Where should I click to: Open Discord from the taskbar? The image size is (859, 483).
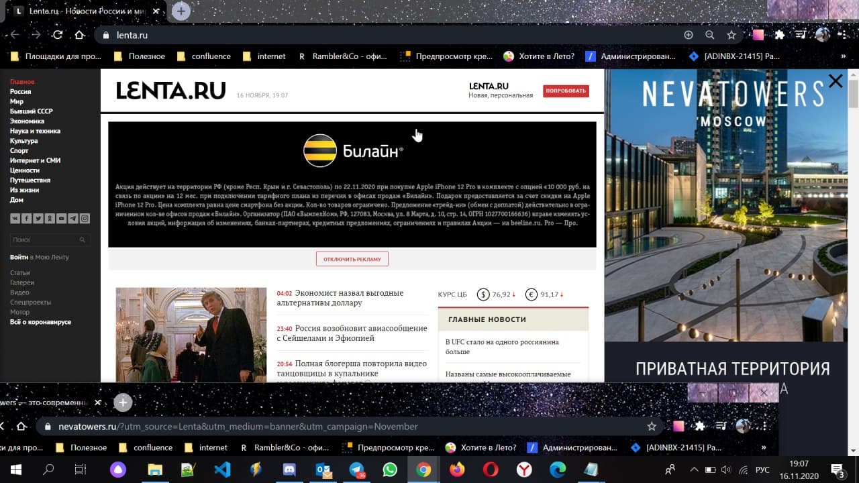[x=289, y=470]
